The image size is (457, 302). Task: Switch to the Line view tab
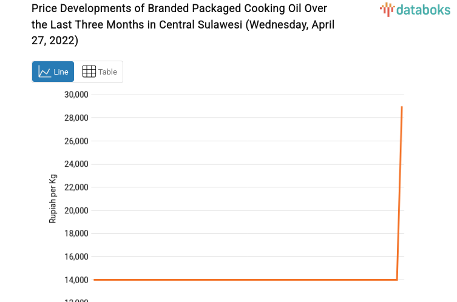[x=53, y=72]
